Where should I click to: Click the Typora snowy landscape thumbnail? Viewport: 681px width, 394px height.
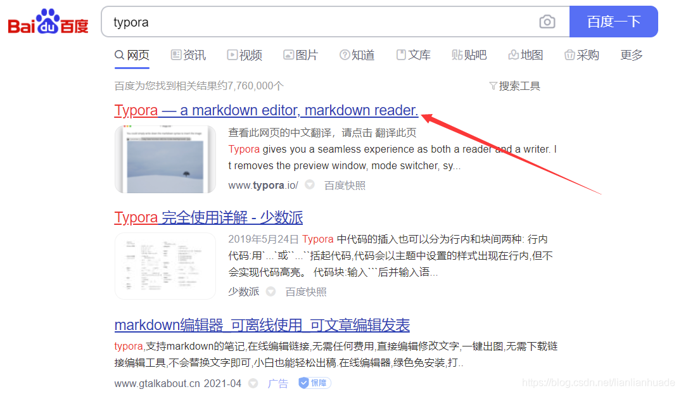tap(165, 155)
